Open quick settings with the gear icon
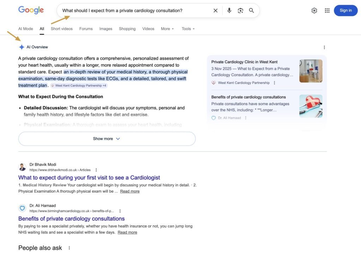 point(314,10)
